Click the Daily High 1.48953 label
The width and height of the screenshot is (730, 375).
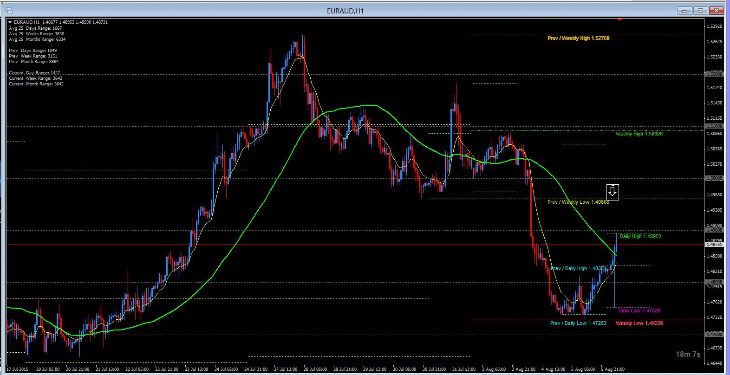[x=640, y=236]
